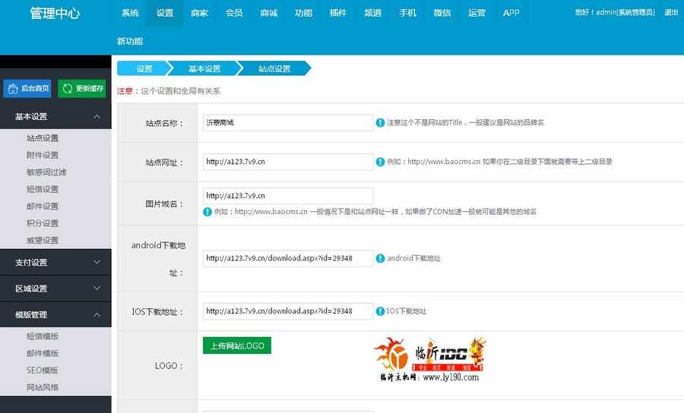
Task: Focus the 站点网址 input field
Action: [x=288, y=162]
